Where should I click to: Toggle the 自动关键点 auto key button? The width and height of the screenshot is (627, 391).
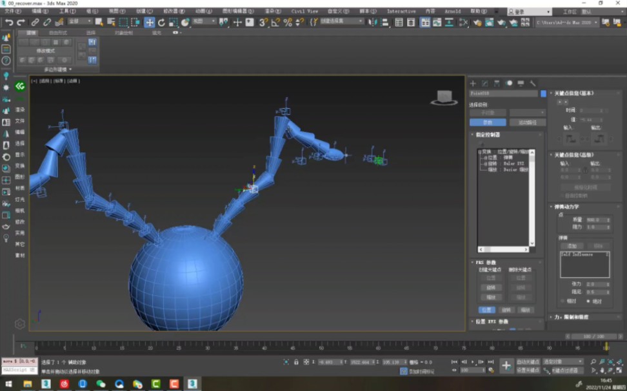[528, 362]
